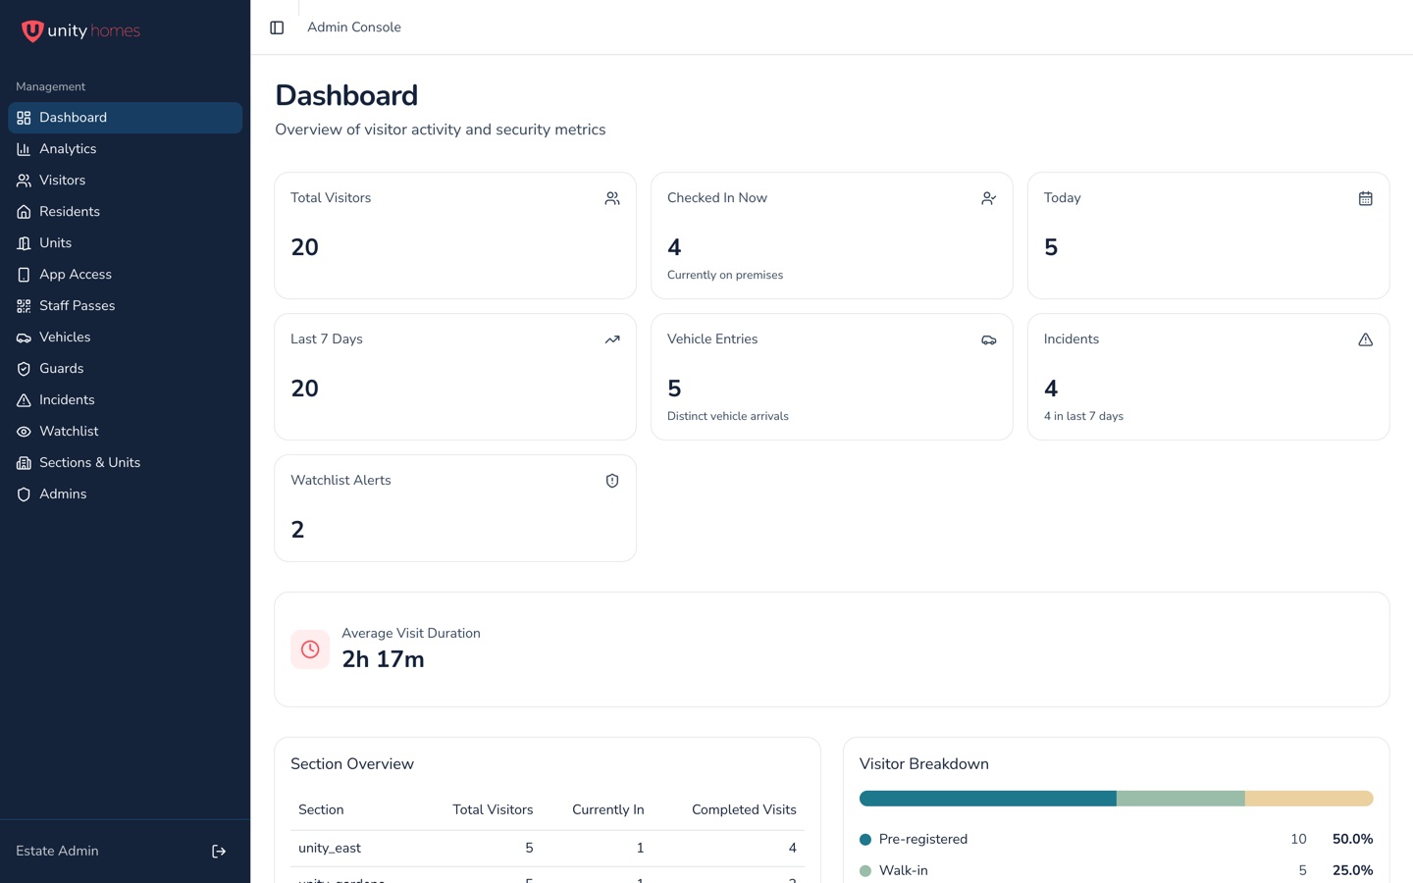Click the Total Visitors people icon
This screenshot has height=883, width=1413.
point(612,198)
